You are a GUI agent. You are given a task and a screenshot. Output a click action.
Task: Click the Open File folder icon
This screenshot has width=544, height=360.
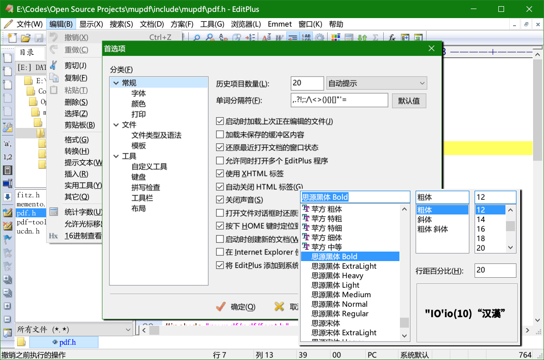click(25, 38)
